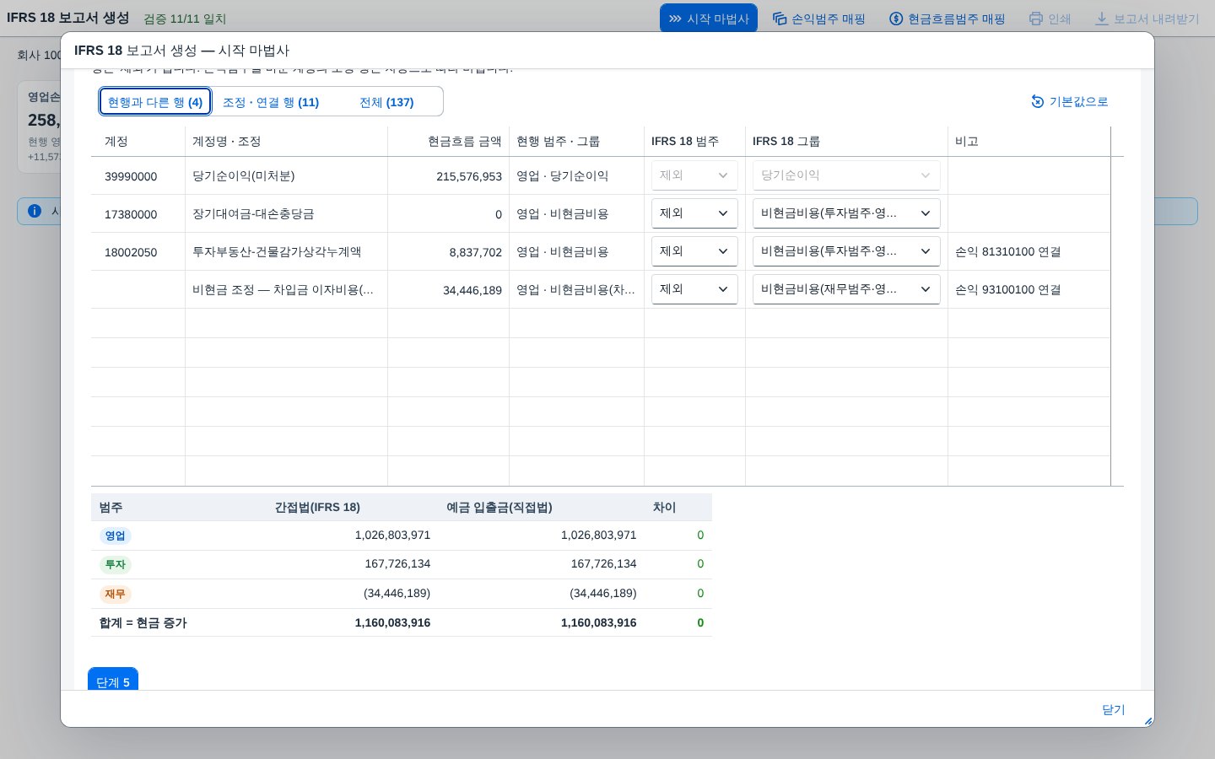Click the 시작 마법사 toolbar button
This screenshot has width=1215, height=759.
tap(709, 19)
